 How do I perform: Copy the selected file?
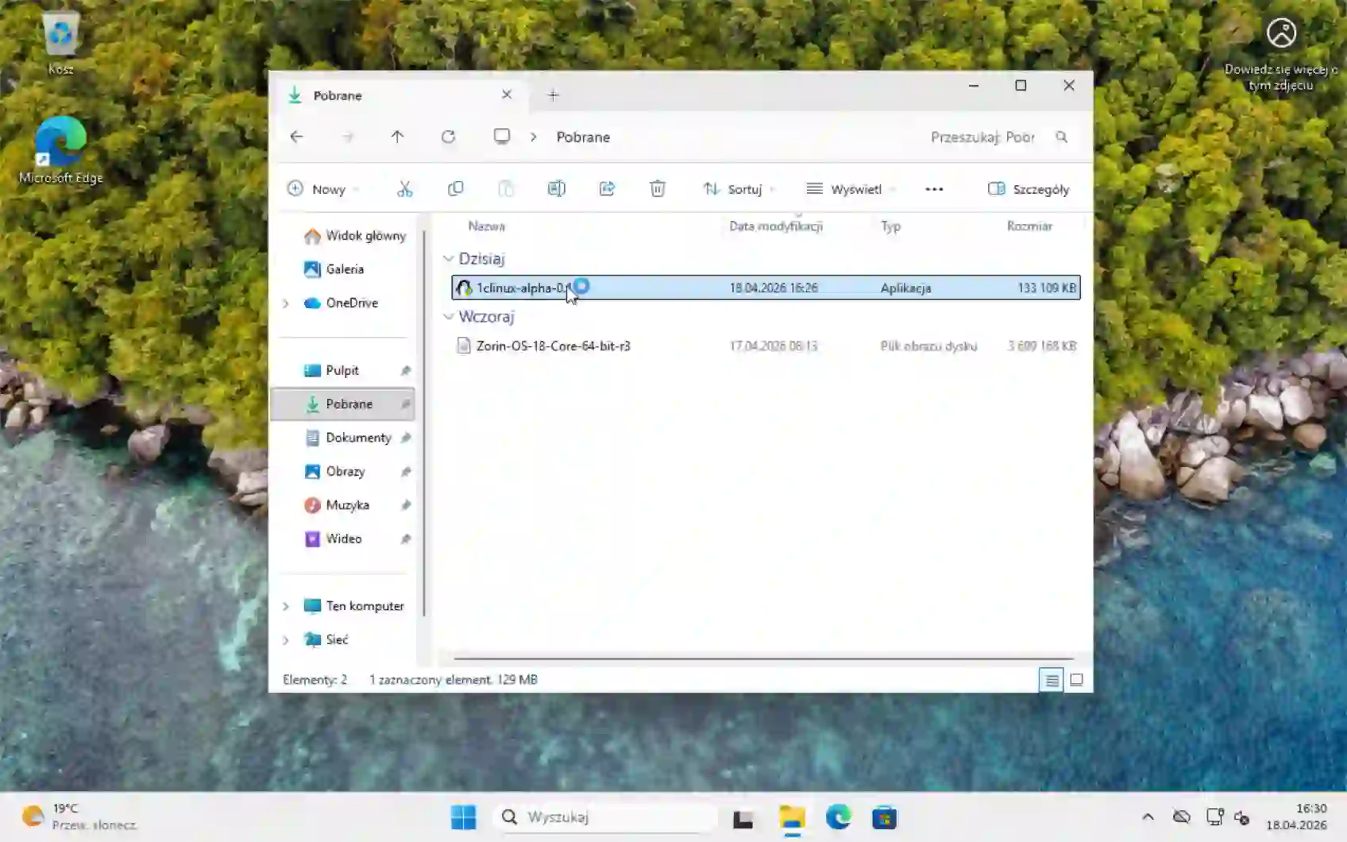point(457,188)
